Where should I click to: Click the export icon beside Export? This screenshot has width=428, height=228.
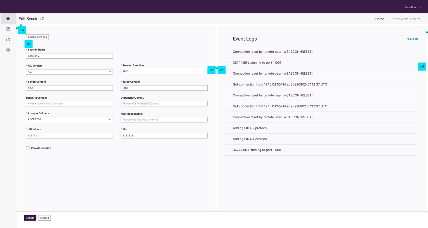point(408,39)
